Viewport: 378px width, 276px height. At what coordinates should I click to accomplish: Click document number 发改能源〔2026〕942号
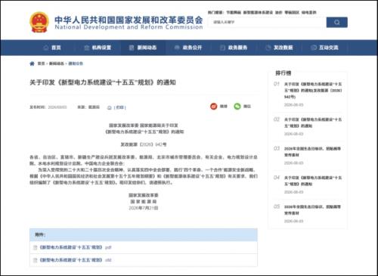tap(144, 144)
